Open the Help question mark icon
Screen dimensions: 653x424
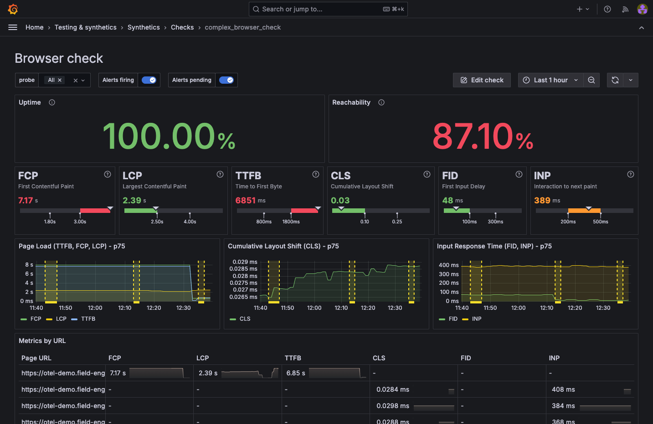[x=607, y=9]
